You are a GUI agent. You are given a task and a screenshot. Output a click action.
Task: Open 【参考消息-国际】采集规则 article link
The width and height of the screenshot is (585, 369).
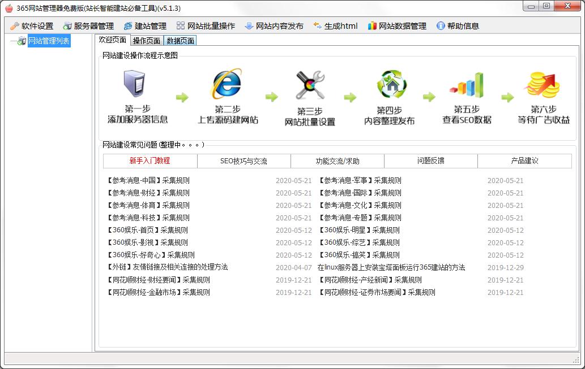[x=360, y=193]
